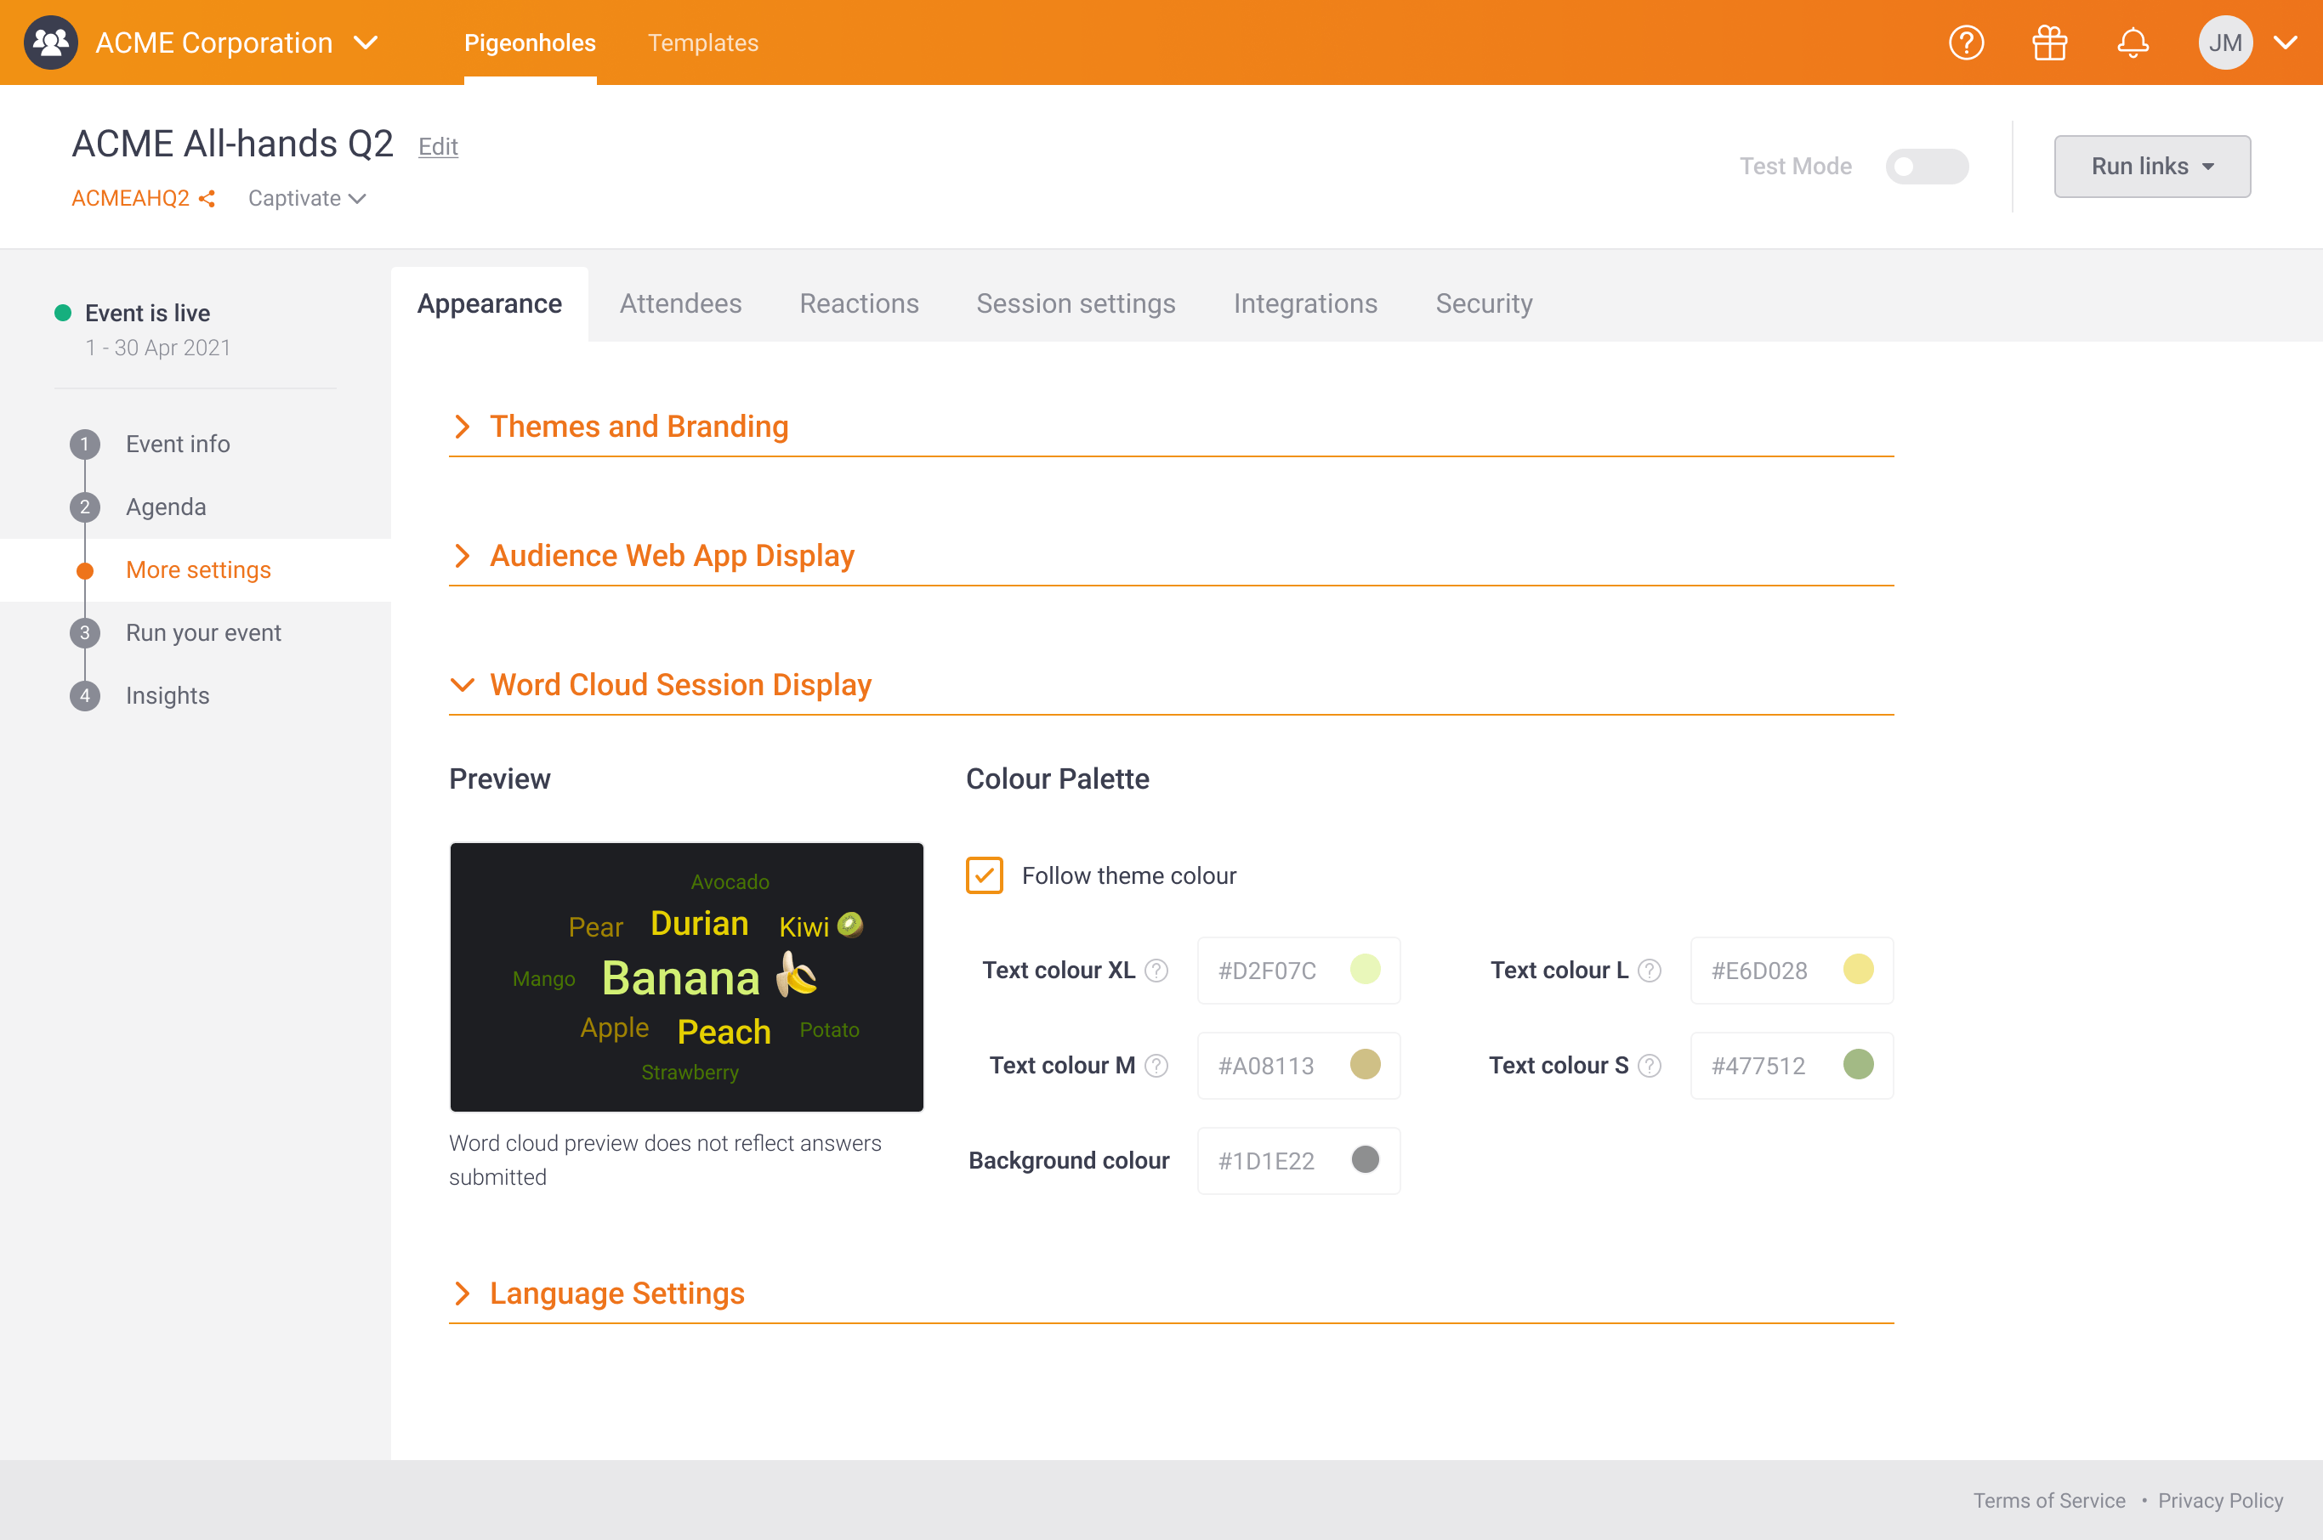Click the Text colour L yellow swatch
The height and width of the screenshot is (1540, 2323).
point(1857,970)
